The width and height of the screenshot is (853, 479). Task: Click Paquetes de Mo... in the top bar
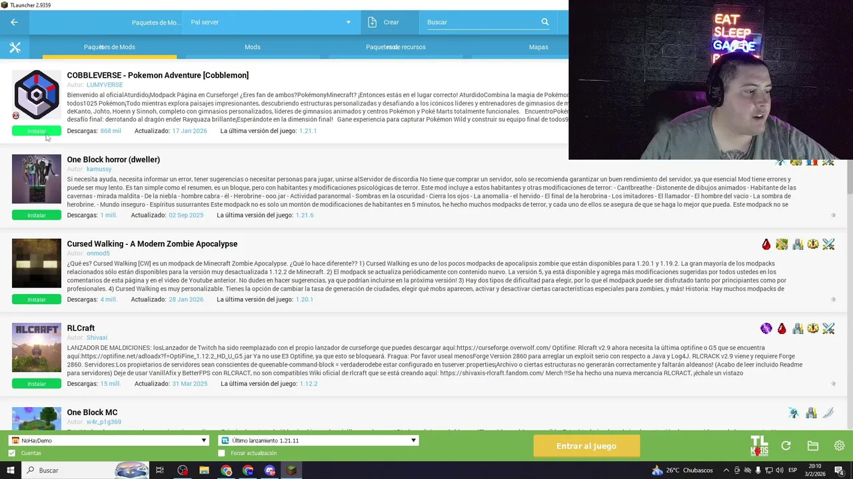point(156,23)
